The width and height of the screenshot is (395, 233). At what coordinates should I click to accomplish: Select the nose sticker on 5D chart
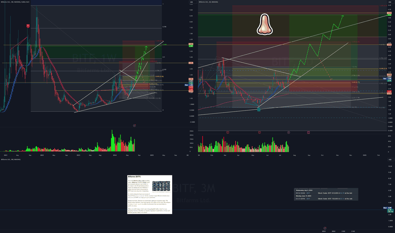(264, 24)
